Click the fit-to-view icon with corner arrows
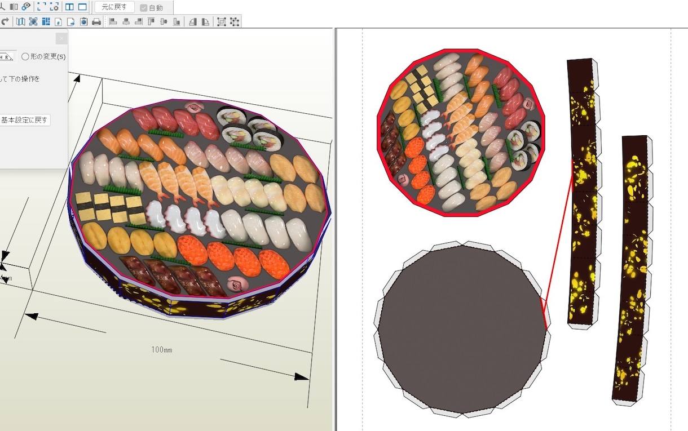Viewport: 688px width, 431px height. coord(33,22)
